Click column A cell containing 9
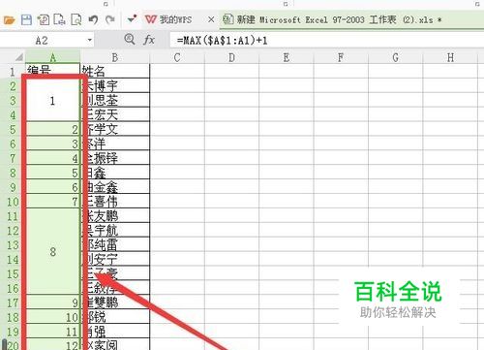The width and height of the screenshot is (484, 350). tap(52, 302)
